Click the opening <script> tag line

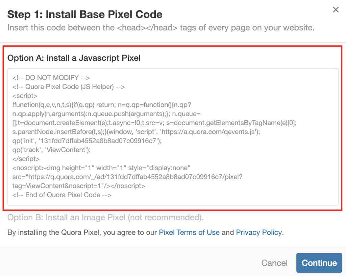pos(25,96)
